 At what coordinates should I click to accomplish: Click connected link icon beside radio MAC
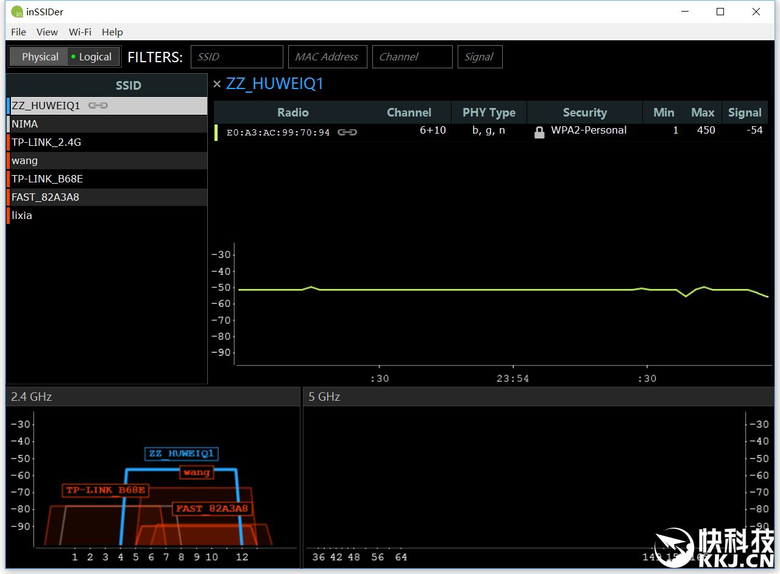347,132
